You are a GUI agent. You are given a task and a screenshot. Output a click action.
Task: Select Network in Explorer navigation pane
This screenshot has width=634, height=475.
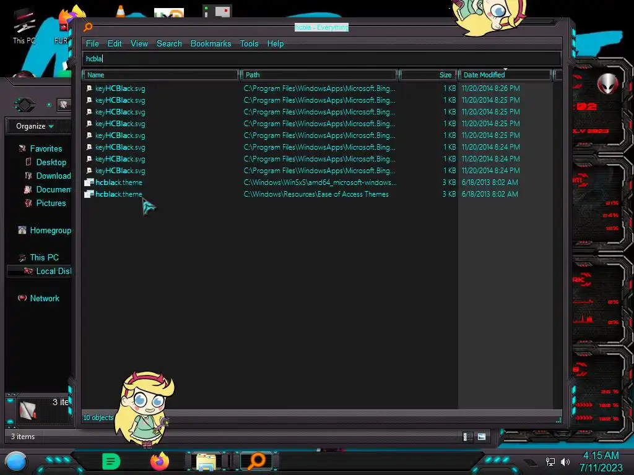45,299
